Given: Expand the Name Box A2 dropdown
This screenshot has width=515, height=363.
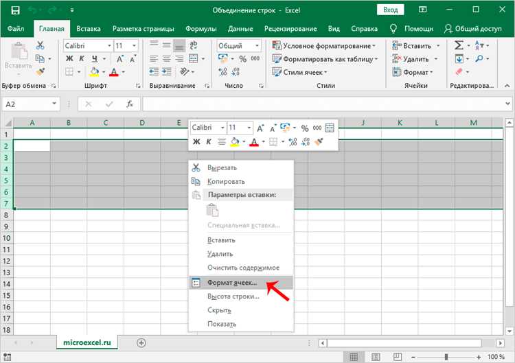Looking at the screenshot, I should (x=54, y=104).
